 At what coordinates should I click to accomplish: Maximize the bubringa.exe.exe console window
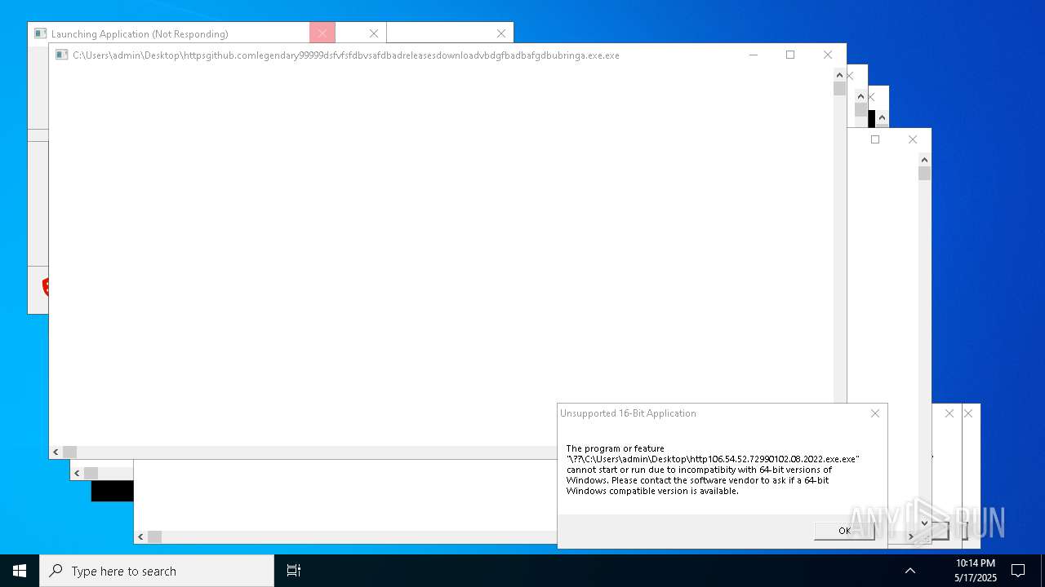click(x=790, y=55)
